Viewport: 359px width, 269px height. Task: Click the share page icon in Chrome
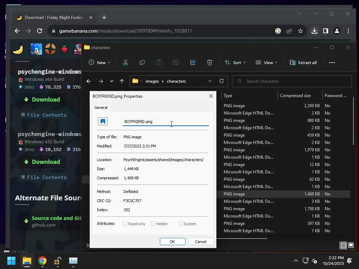pos(289,31)
